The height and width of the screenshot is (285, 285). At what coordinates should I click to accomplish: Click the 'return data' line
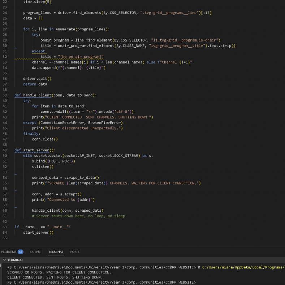coord(35,84)
